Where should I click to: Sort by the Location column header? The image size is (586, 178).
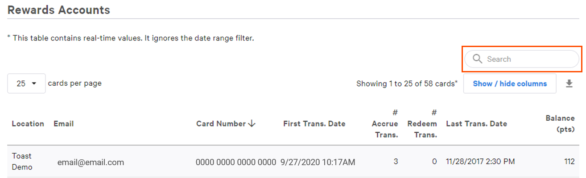tap(28, 124)
